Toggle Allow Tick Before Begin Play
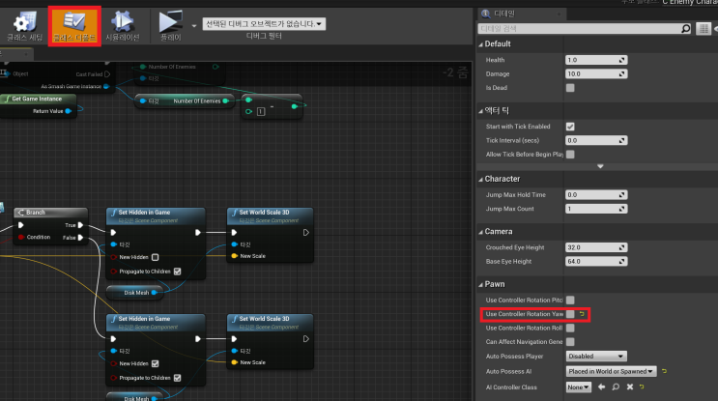Viewport: 718px width, 401px height. click(x=570, y=155)
